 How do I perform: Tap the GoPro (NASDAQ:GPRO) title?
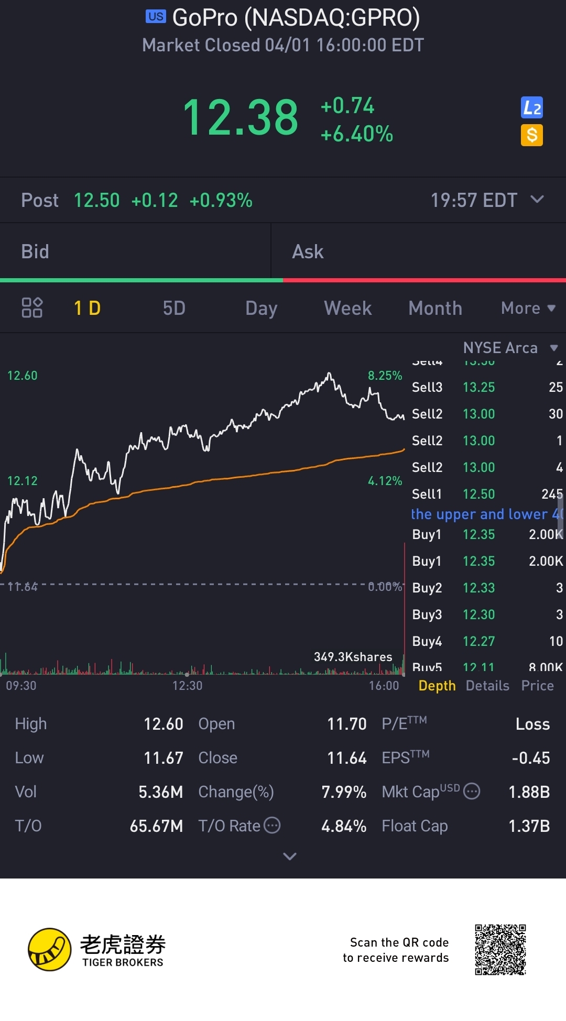click(296, 17)
